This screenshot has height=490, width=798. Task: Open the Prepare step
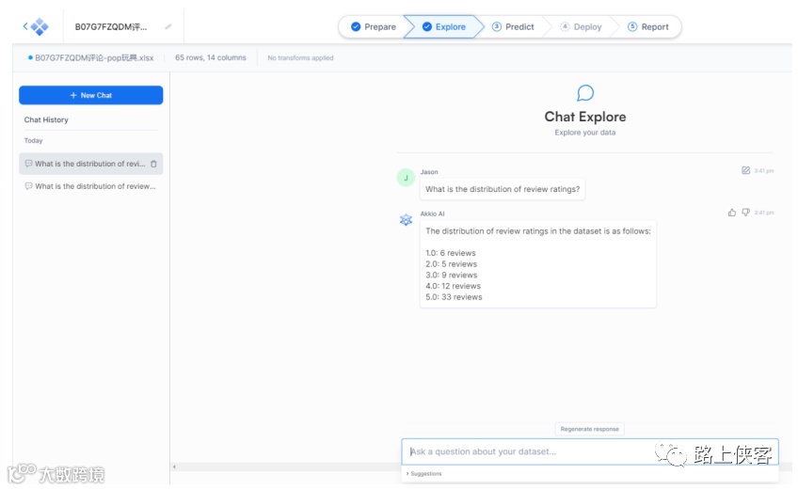click(x=374, y=27)
